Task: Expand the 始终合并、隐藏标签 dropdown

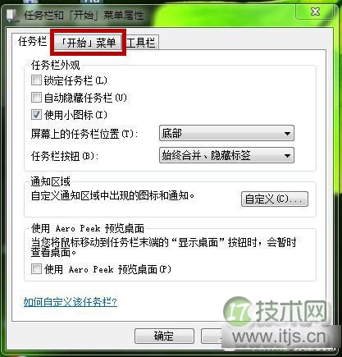Action: click(x=226, y=155)
